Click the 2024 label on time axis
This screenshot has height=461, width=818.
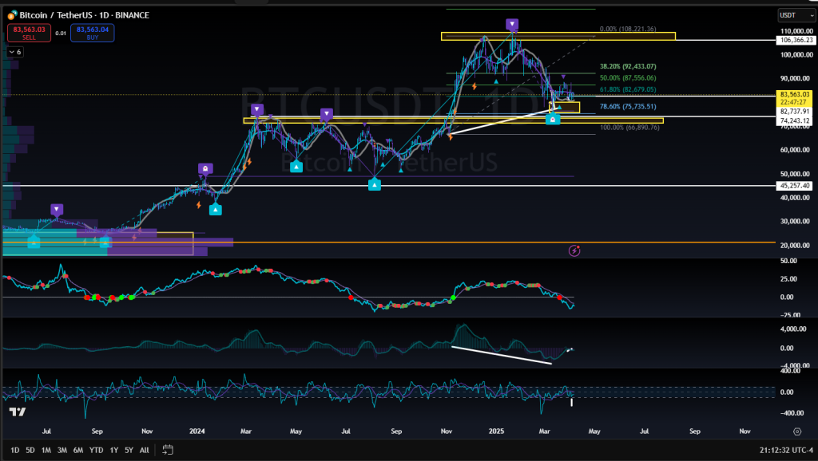point(197,431)
